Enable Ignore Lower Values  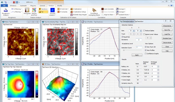coord(144,34)
